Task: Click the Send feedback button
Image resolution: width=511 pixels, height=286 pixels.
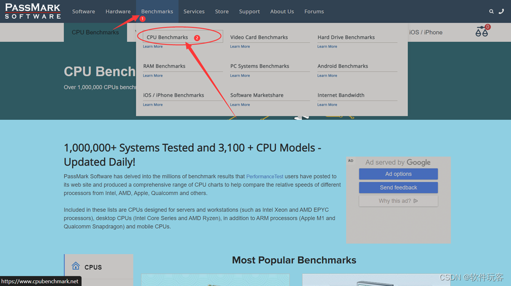Action: (x=398, y=187)
